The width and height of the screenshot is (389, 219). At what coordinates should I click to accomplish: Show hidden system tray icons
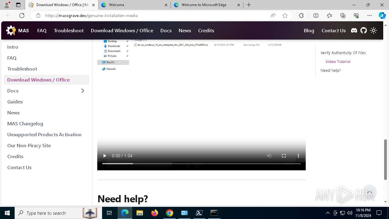coord(328,213)
